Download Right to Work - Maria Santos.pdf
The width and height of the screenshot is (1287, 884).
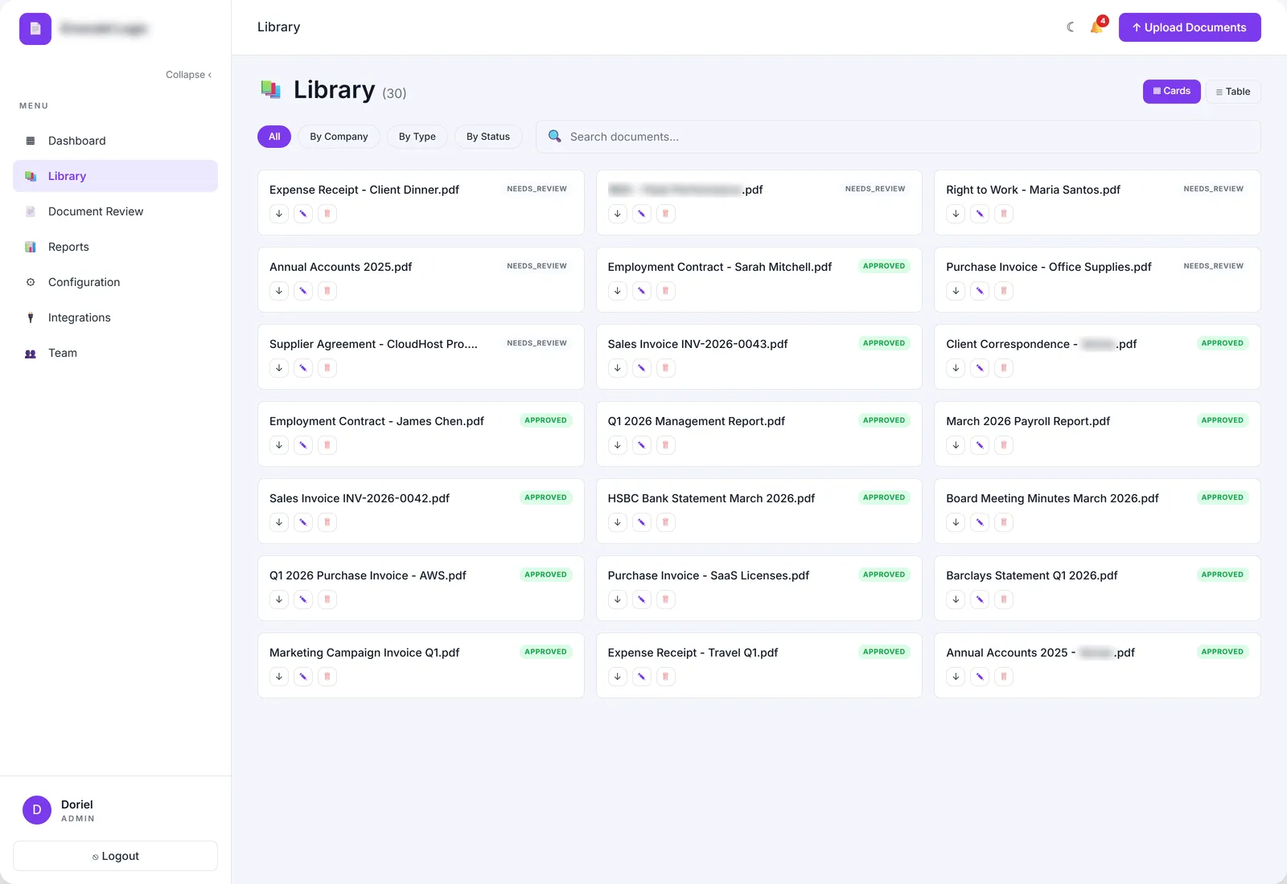pos(956,214)
